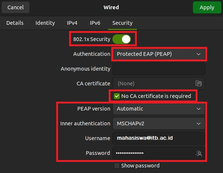The width and height of the screenshot is (223, 173).
Task: Click the Security tab
Action: [122, 23]
